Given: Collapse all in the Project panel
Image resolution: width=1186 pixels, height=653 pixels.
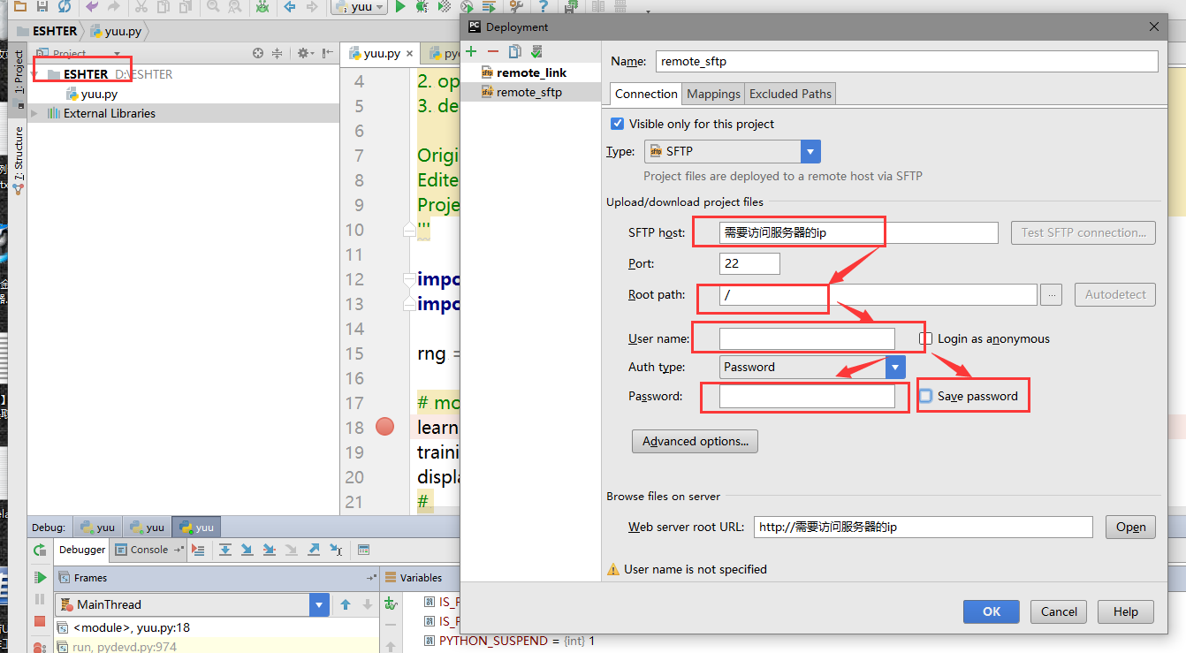Looking at the screenshot, I should coord(277,53).
